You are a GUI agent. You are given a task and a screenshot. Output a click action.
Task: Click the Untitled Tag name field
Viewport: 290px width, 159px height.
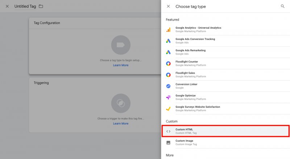[25, 6]
